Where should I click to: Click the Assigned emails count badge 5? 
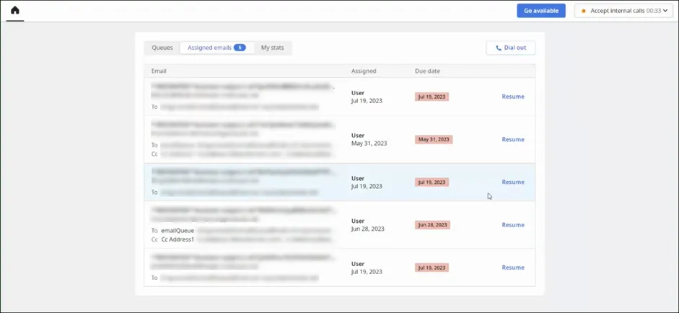(240, 48)
